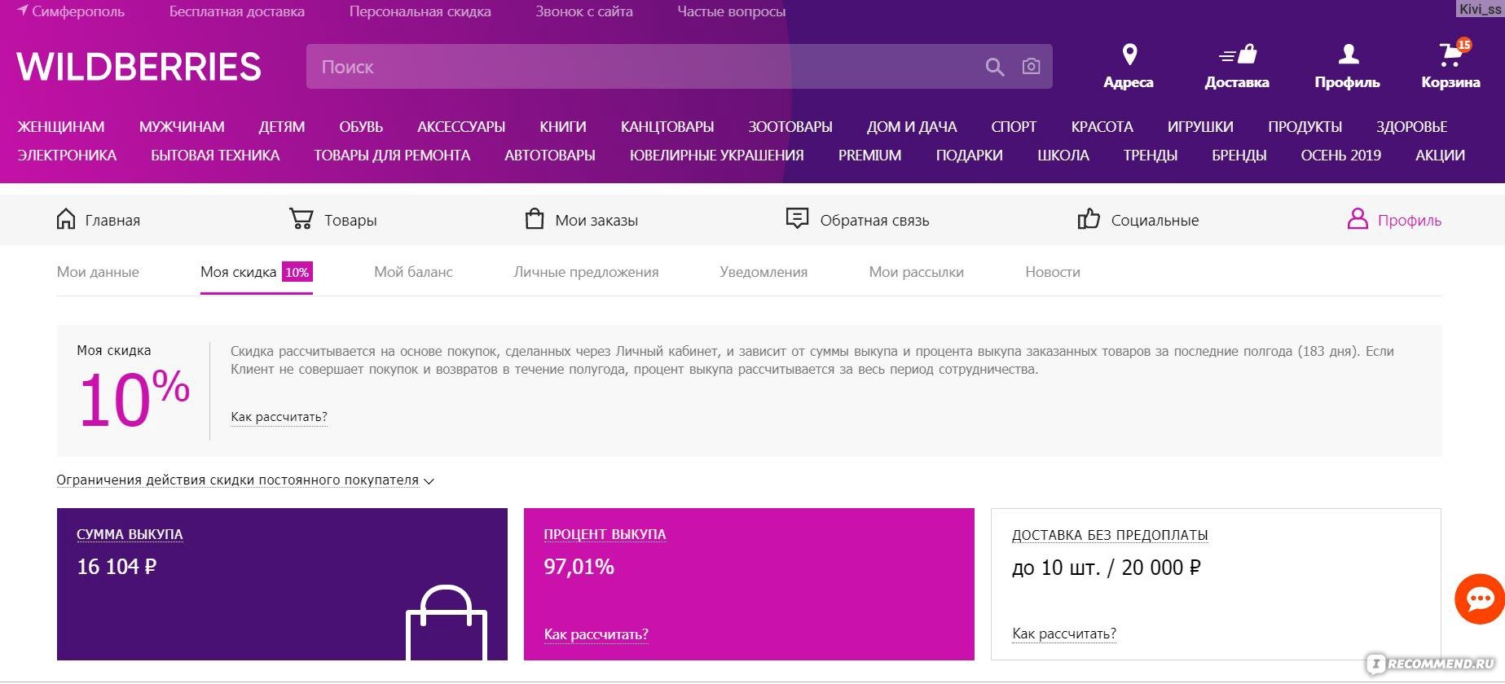Open the Новости tab

click(1052, 272)
